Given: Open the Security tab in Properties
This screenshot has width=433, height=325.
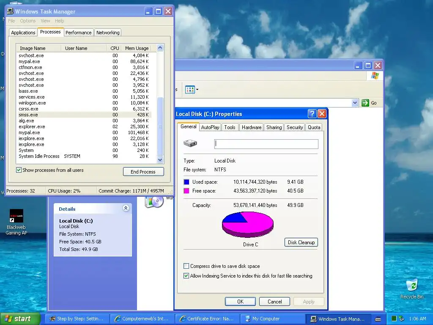Looking at the screenshot, I should point(295,127).
